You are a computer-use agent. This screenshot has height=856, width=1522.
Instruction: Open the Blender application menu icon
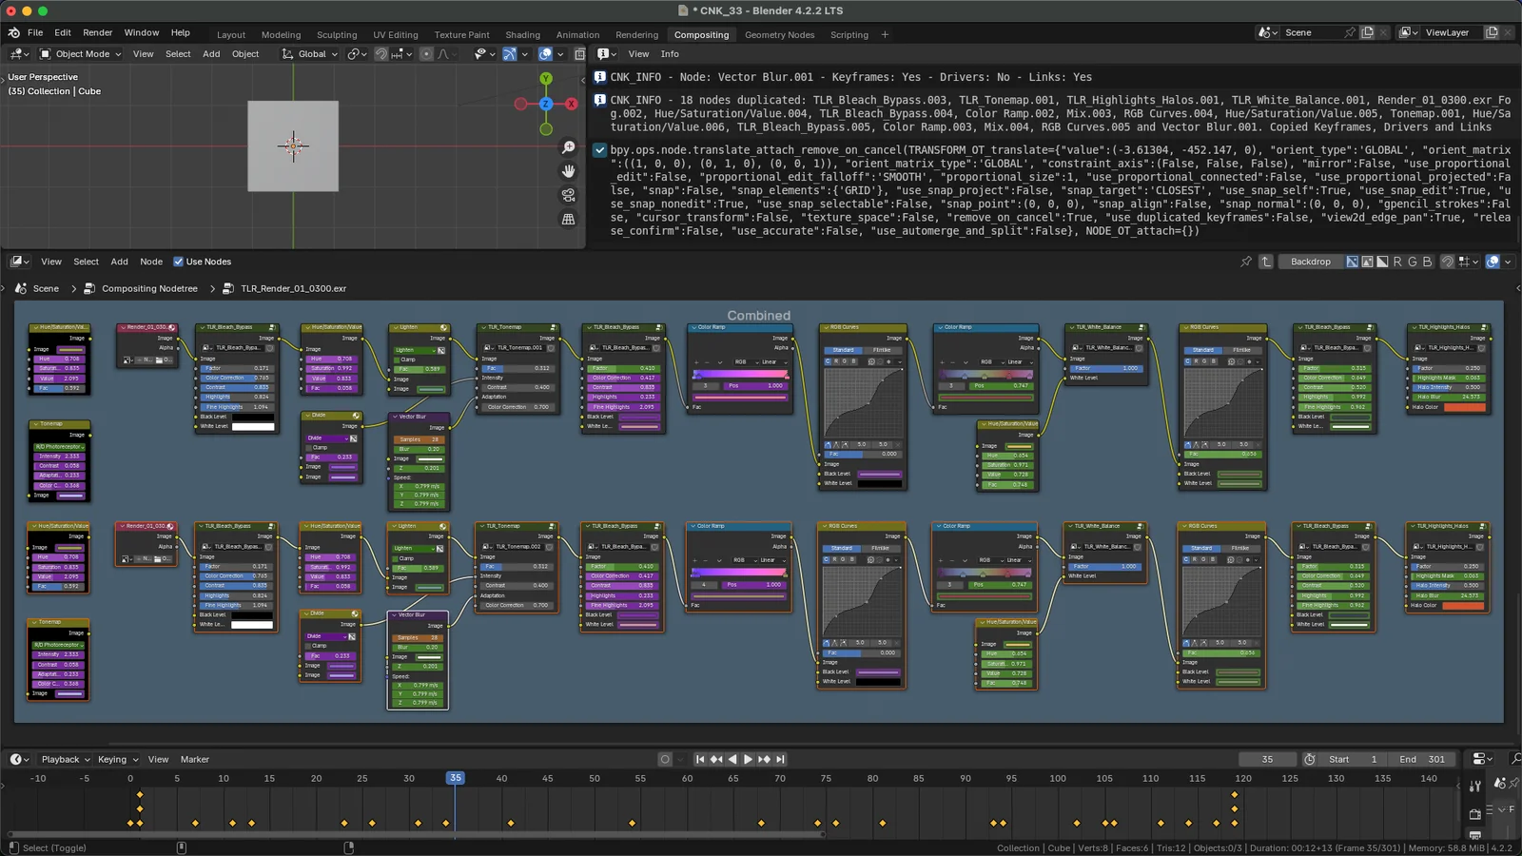pos(12,31)
